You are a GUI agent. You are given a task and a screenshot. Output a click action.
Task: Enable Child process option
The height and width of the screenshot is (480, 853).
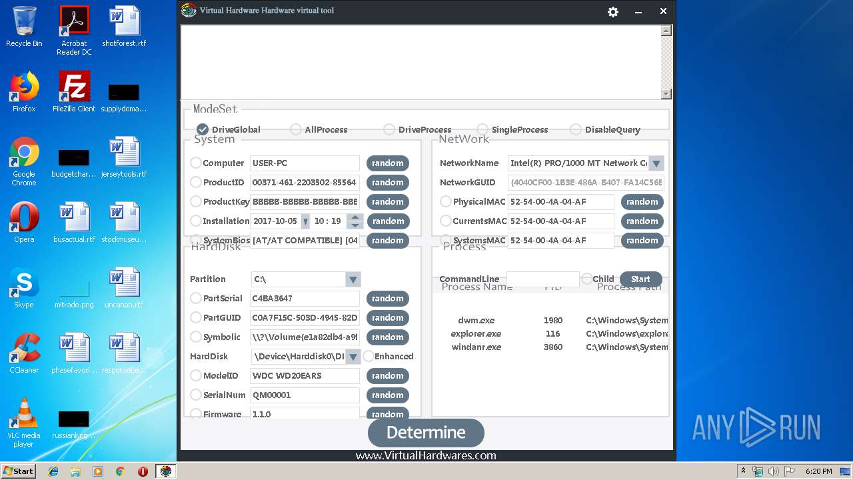tap(586, 279)
